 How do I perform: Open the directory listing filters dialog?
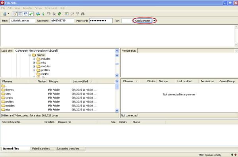pyautogui.click(x=67, y=14)
